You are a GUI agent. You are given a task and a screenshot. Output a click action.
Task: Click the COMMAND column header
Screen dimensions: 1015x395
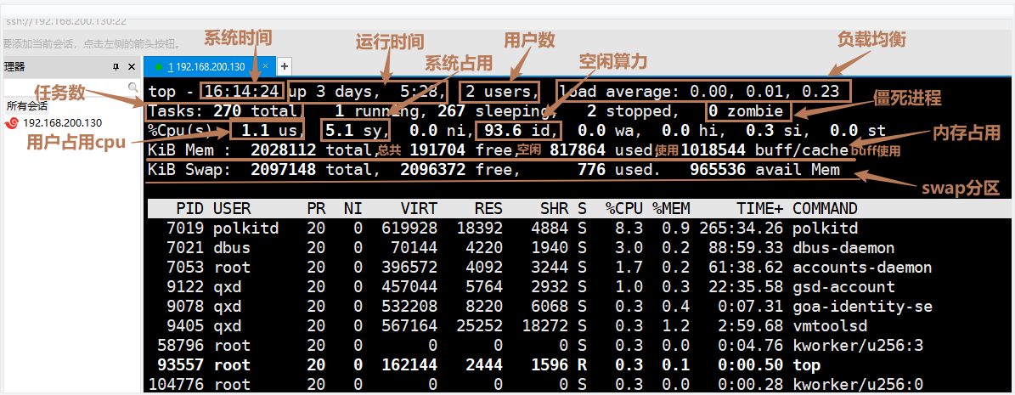pos(826,208)
